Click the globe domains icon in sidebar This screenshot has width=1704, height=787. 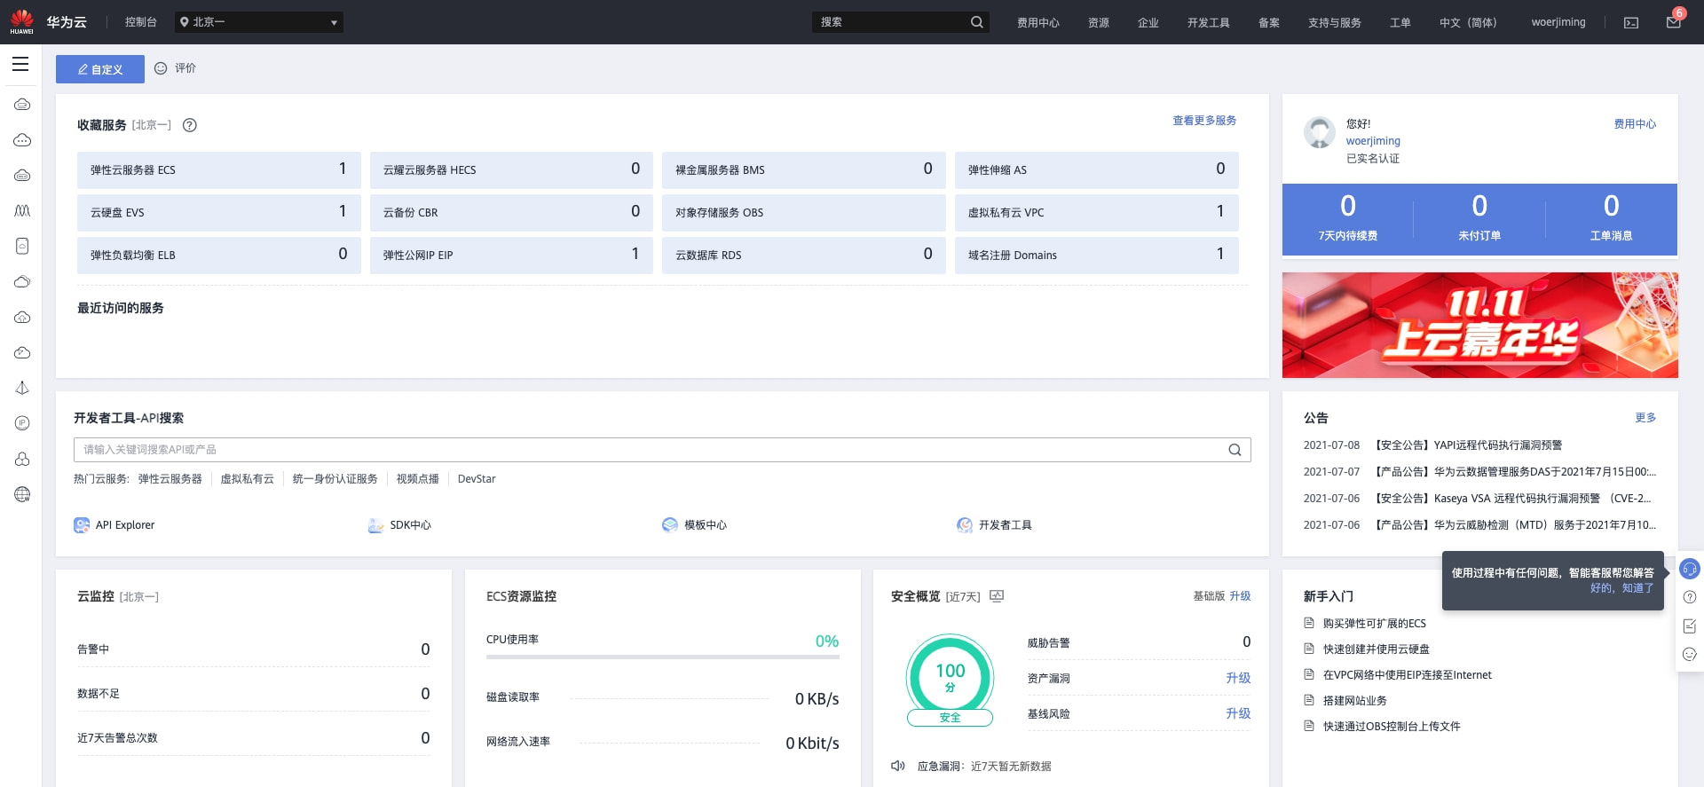[x=22, y=495]
